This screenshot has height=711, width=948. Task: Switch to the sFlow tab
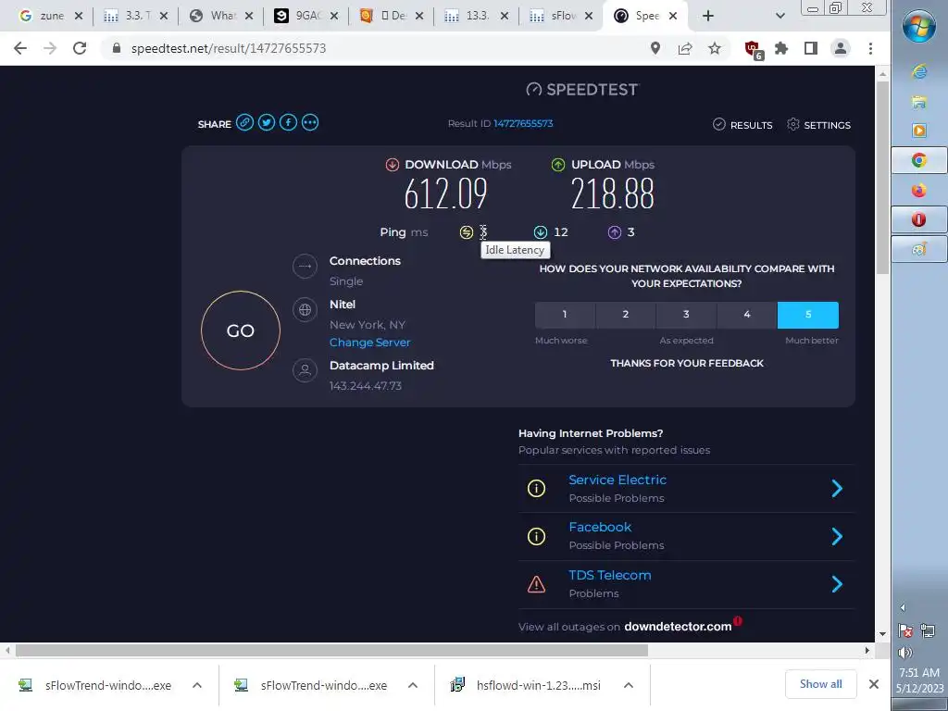[x=561, y=16]
